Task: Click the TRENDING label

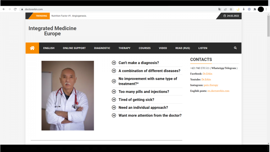Action: click(x=41, y=16)
